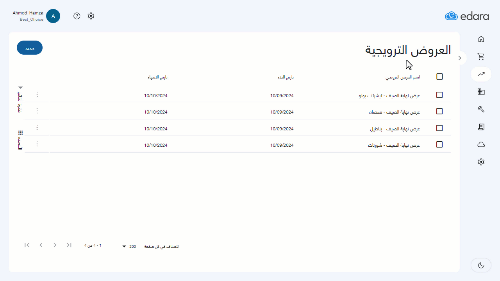
Task: Open the items per page 200 dropdown
Action: (128, 247)
